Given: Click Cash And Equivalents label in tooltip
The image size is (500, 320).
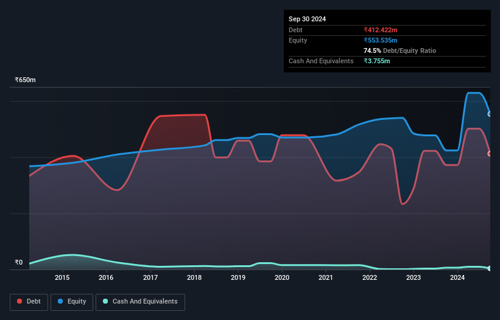Looking at the screenshot, I should coord(321,61).
